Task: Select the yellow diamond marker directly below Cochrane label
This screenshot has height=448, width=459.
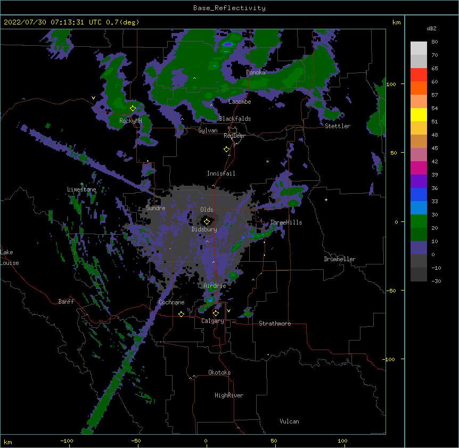Action: pos(181,314)
